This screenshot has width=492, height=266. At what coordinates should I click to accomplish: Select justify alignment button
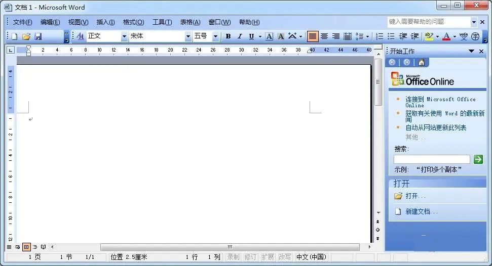[x=312, y=36]
